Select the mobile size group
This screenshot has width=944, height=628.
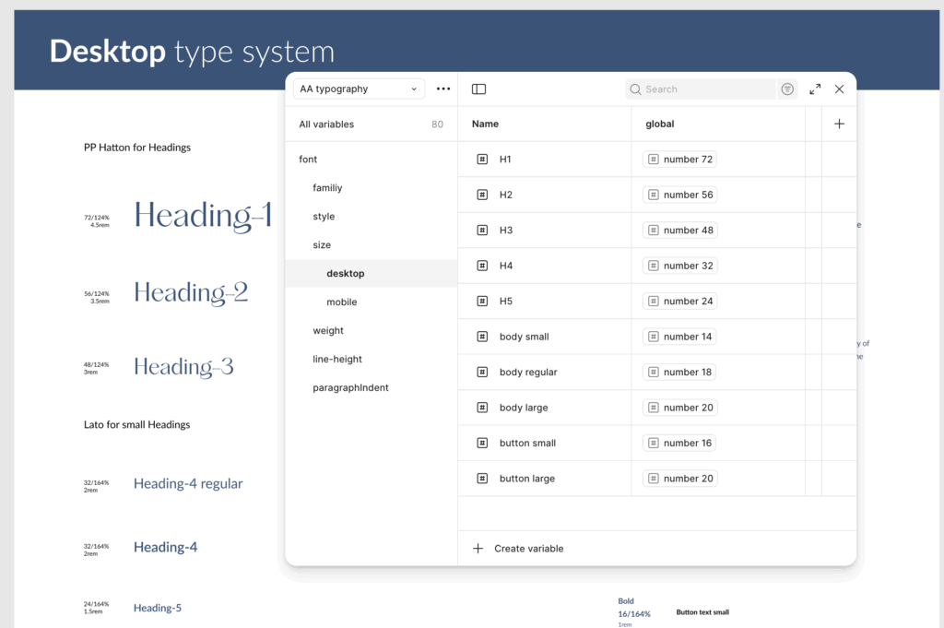click(x=342, y=302)
